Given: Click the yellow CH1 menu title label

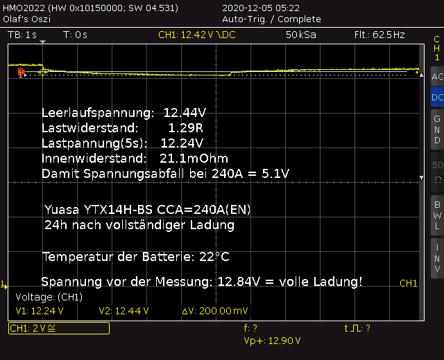Looking at the screenshot, I should coord(436,48).
